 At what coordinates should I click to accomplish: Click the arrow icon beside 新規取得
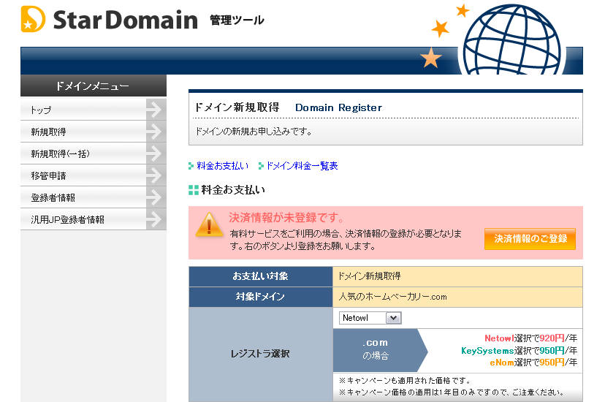[x=156, y=132]
